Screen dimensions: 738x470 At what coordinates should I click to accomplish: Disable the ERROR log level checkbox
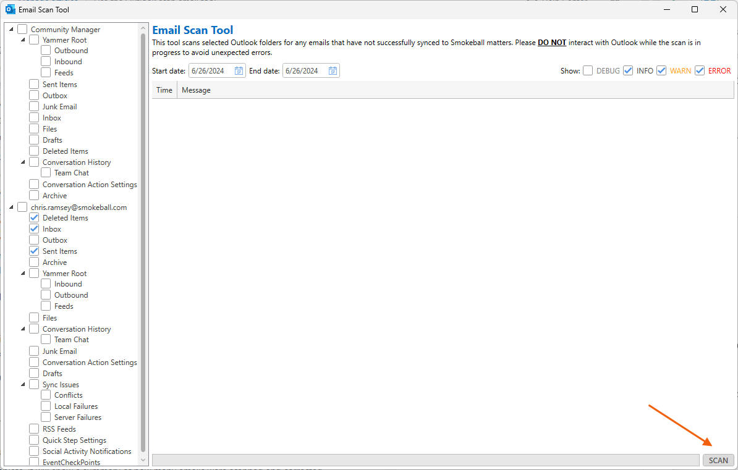700,70
